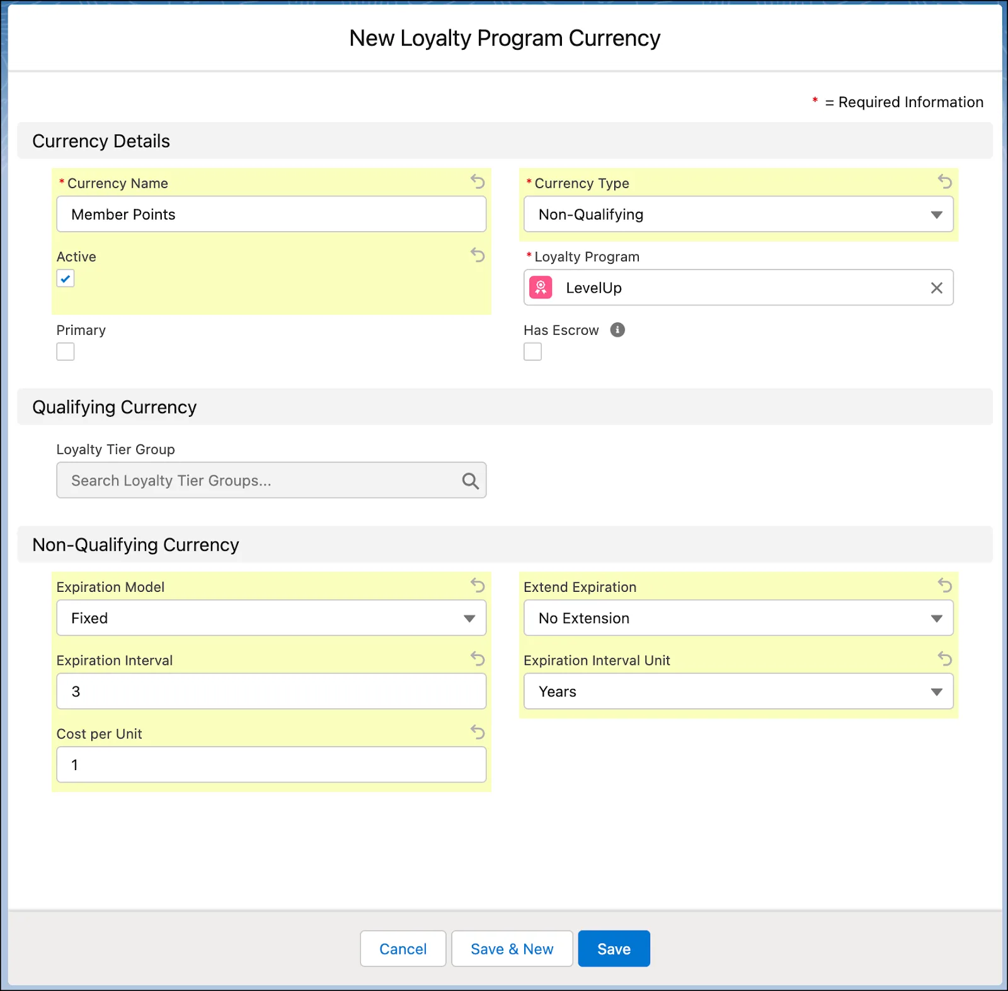
Task: Uncheck the Active checkbox
Action: (x=65, y=278)
